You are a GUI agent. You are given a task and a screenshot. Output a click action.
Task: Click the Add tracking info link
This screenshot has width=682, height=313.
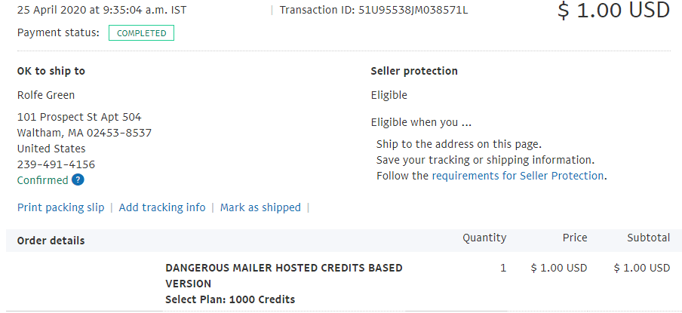(x=161, y=207)
